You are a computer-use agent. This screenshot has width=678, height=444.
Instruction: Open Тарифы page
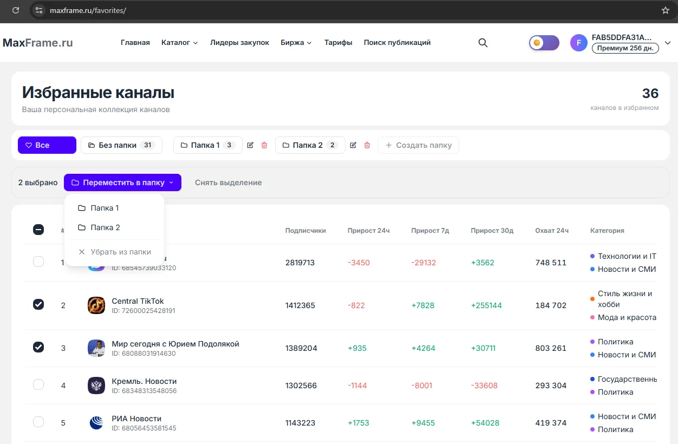tap(338, 43)
